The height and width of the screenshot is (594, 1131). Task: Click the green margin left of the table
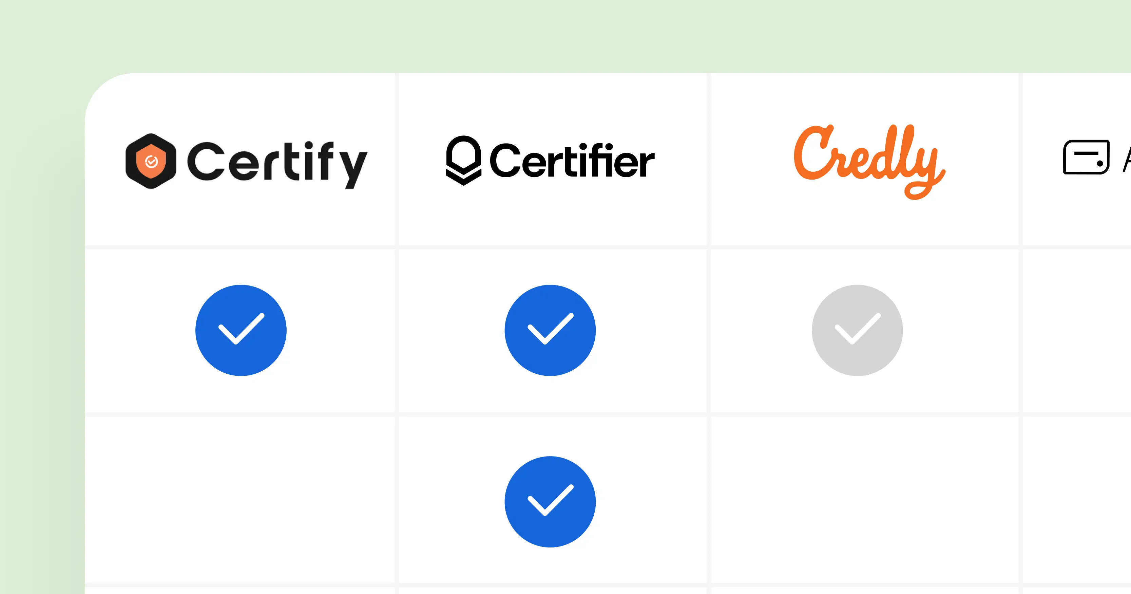point(42,308)
